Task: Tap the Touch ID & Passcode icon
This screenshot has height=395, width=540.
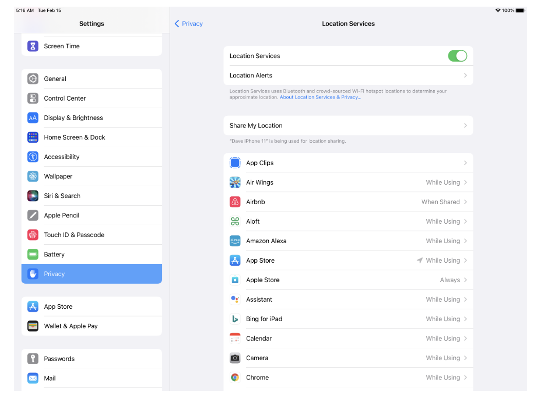Action: coord(33,235)
